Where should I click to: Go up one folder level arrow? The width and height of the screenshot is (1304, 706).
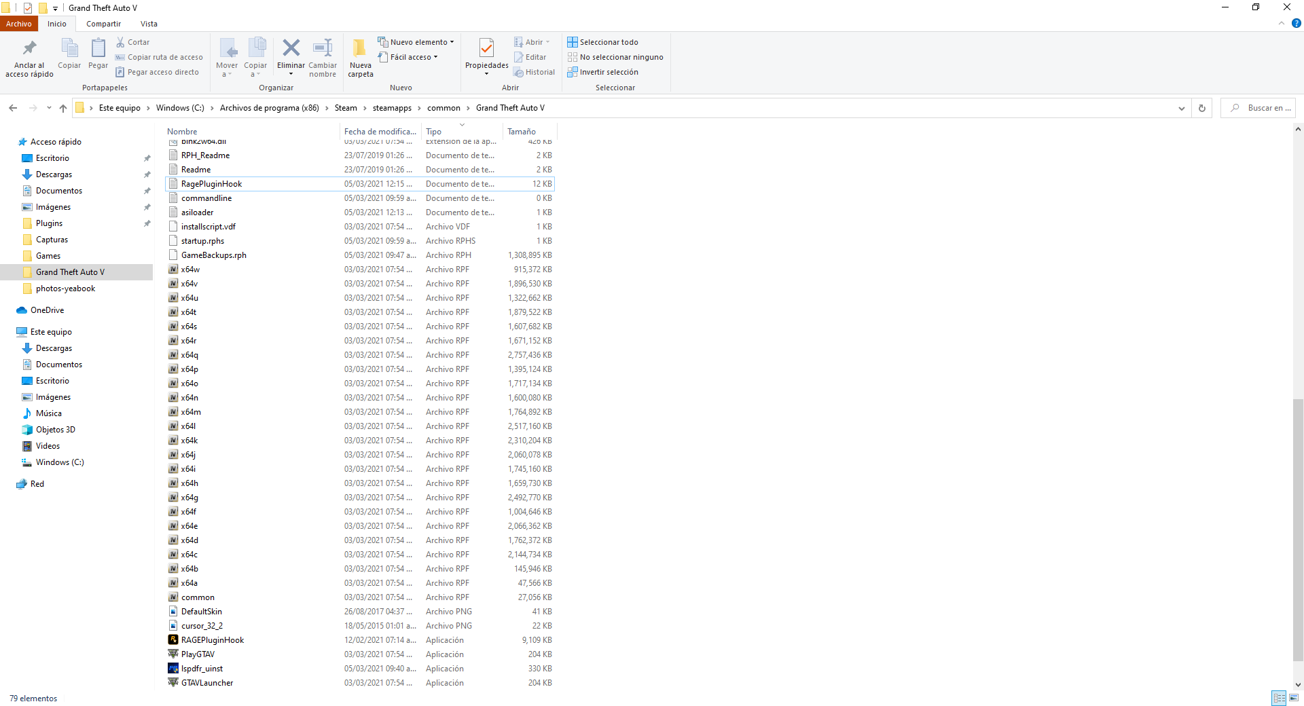point(63,108)
